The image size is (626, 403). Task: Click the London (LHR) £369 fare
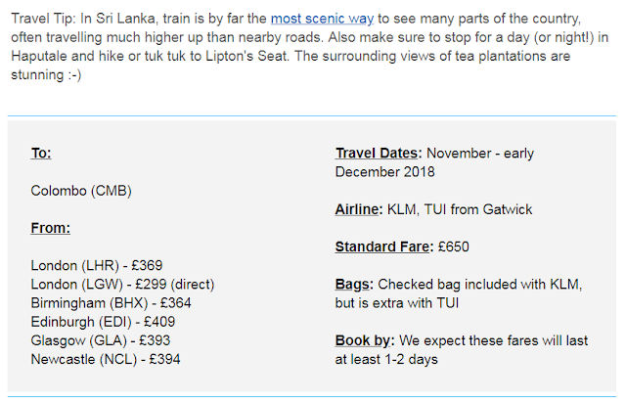[x=97, y=266]
